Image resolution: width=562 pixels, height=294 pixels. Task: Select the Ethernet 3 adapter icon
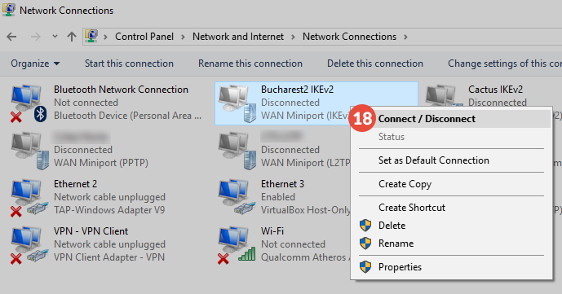pyautogui.click(x=237, y=197)
